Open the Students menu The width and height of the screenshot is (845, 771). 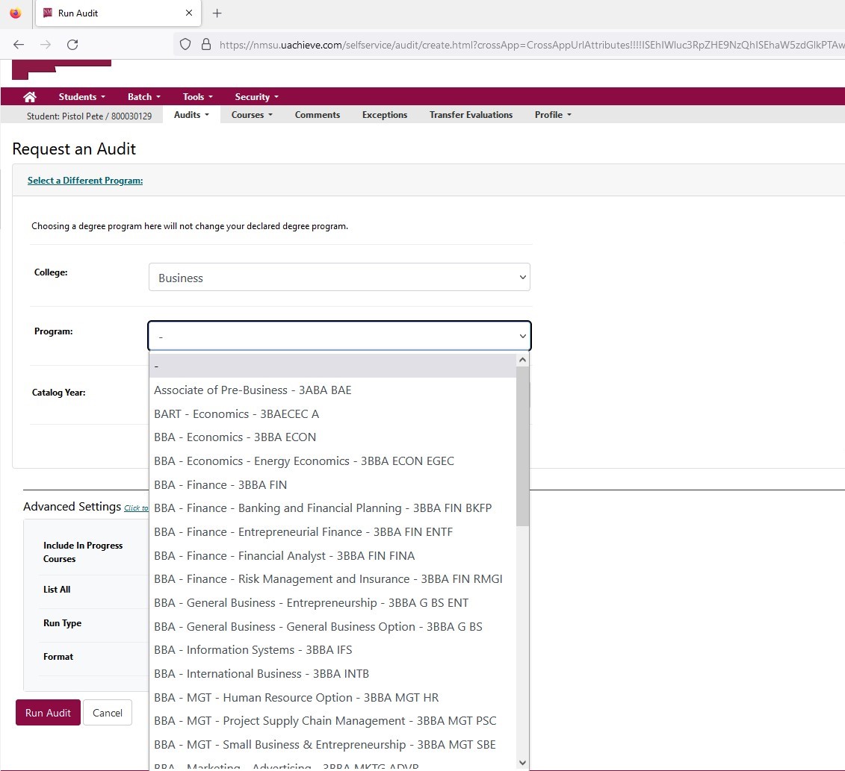pyautogui.click(x=81, y=97)
